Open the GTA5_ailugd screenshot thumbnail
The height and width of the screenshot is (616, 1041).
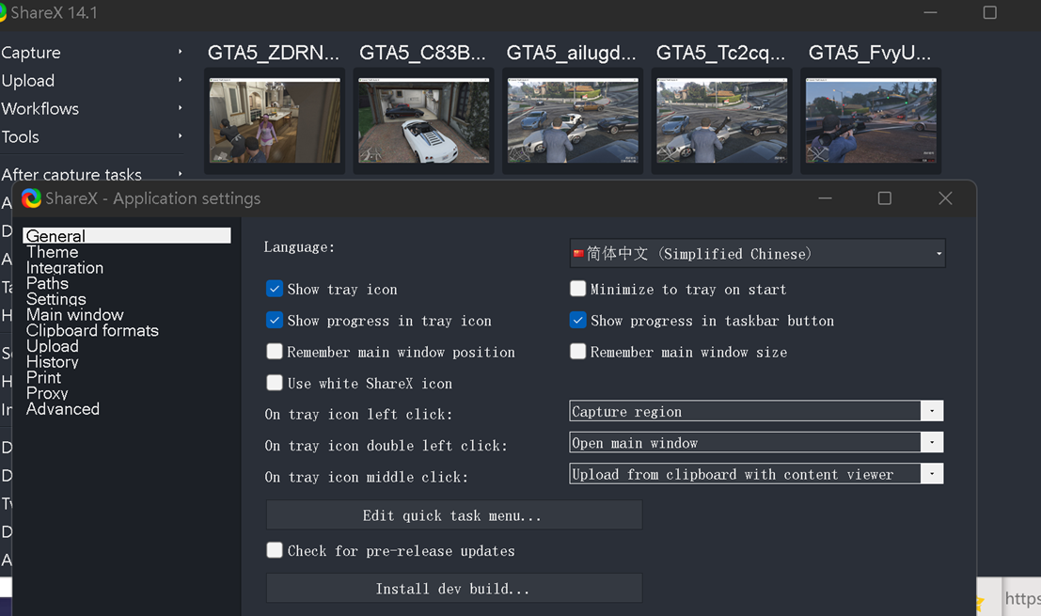point(573,120)
